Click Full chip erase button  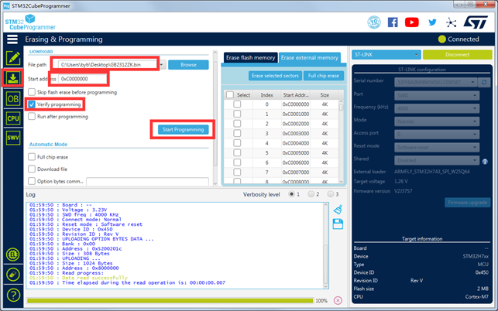pyautogui.click(x=323, y=76)
